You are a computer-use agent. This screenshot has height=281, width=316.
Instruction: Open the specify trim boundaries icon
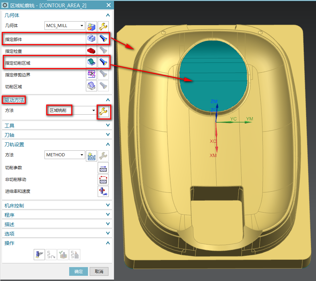(x=91, y=74)
